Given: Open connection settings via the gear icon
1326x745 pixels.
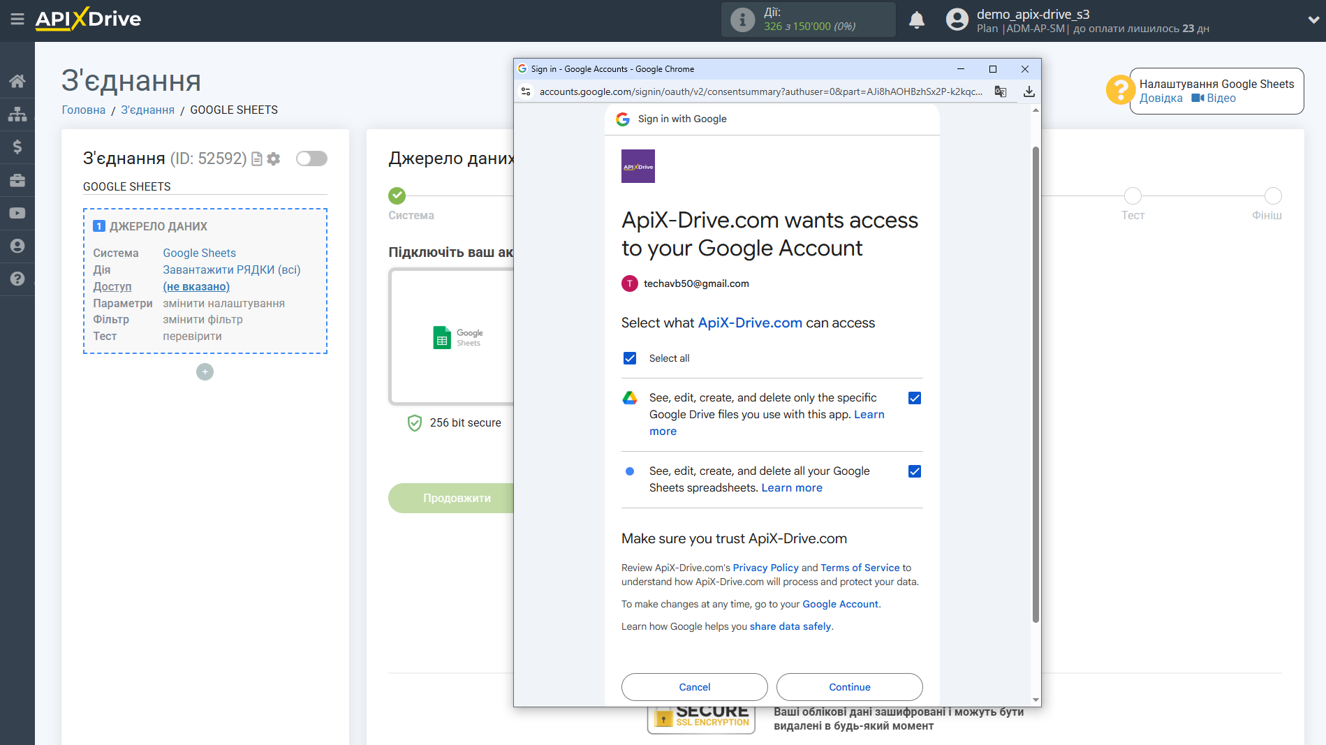Looking at the screenshot, I should pyautogui.click(x=273, y=158).
